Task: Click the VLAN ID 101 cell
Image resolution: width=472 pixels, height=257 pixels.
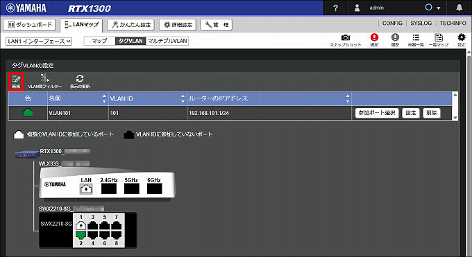Action: coord(147,113)
